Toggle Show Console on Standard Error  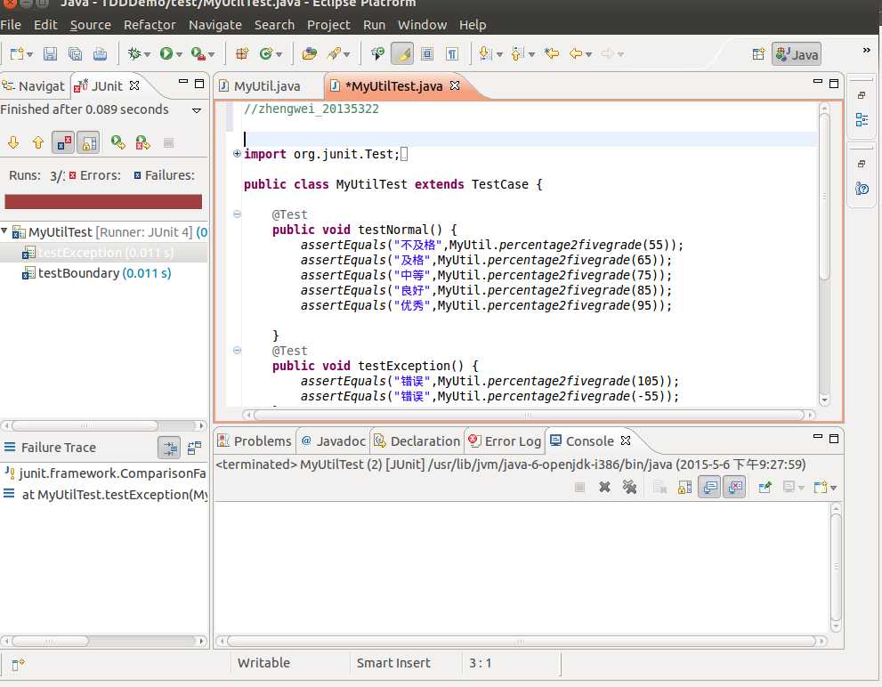734,488
